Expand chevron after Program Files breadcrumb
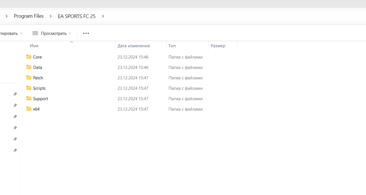This screenshot has height=195, width=366. click(x=51, y=16)
